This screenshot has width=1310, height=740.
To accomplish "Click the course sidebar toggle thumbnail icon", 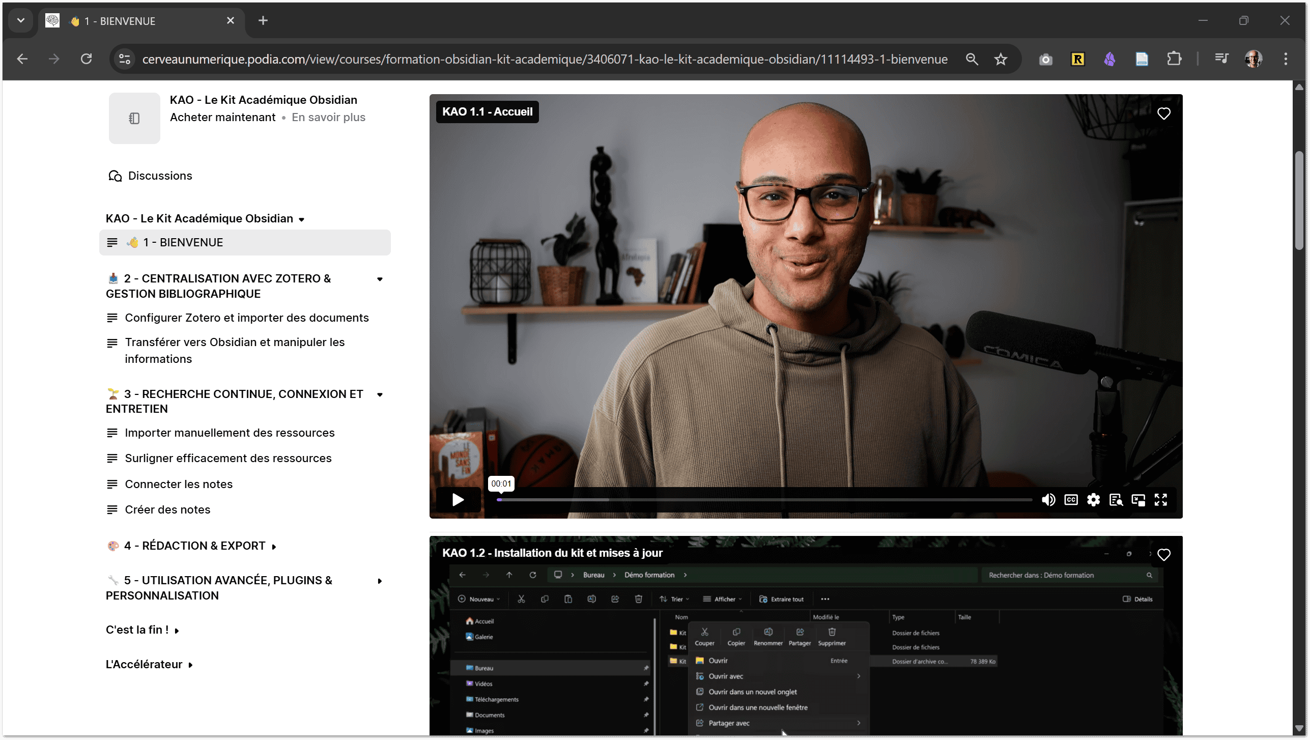I will 134,118.
